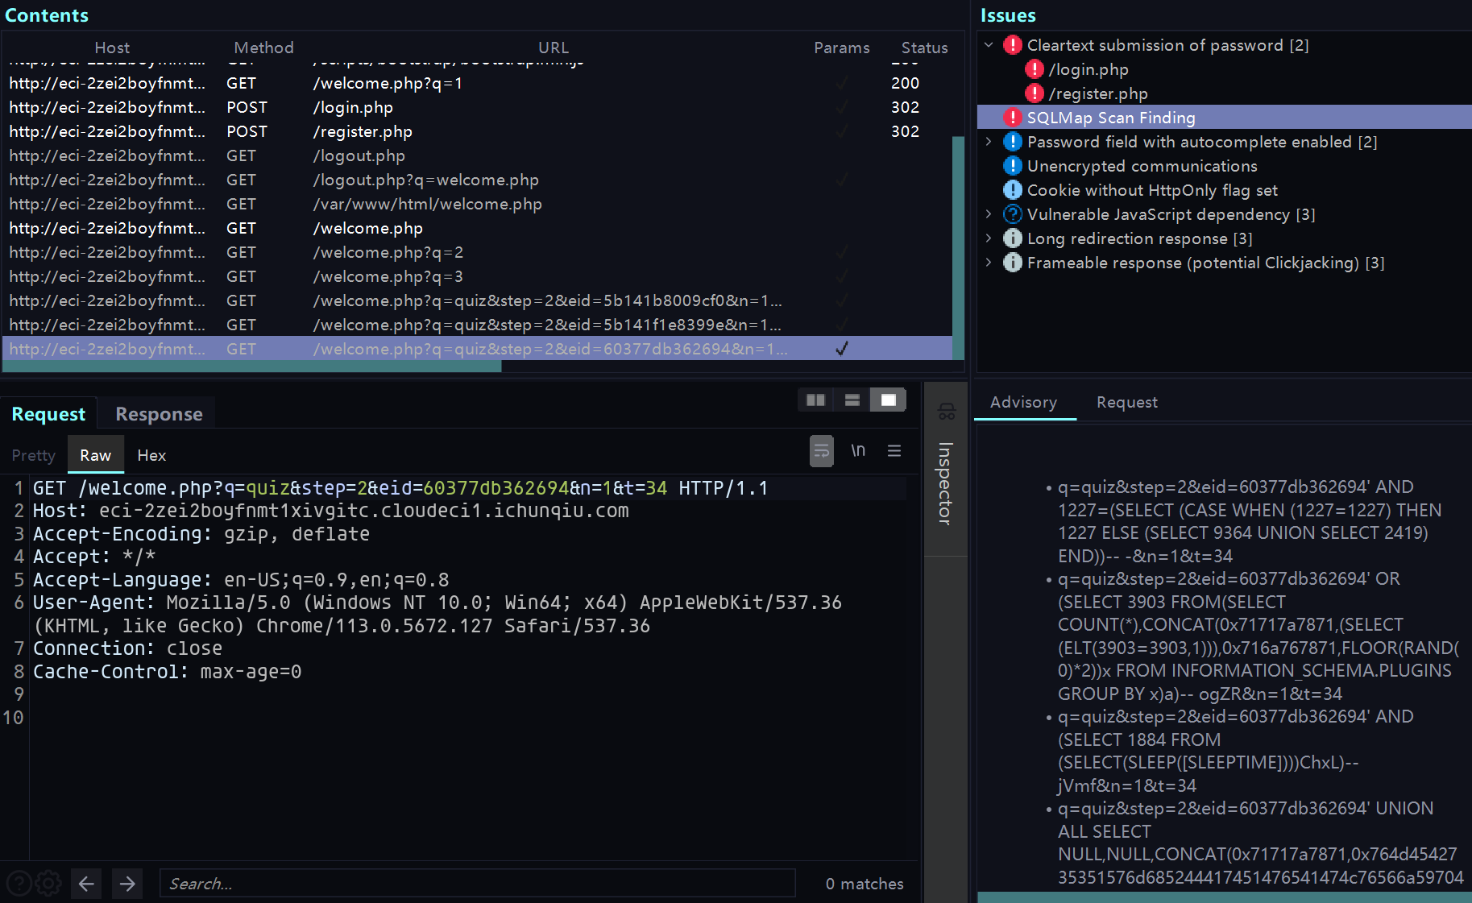Open the Advisory tab
This screenshot has height=903, width=1472.
coord(1023,402)
